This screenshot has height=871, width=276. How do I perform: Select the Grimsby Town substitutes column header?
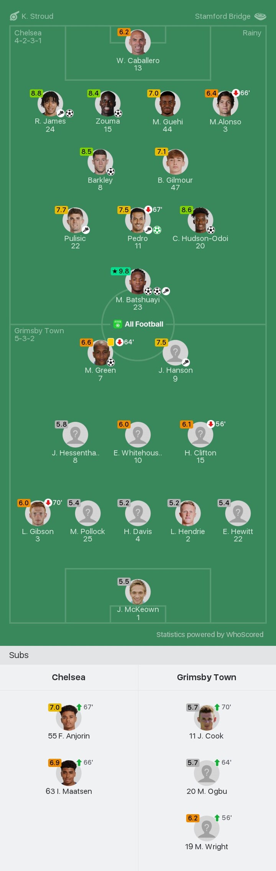click(x=207, y=677)
